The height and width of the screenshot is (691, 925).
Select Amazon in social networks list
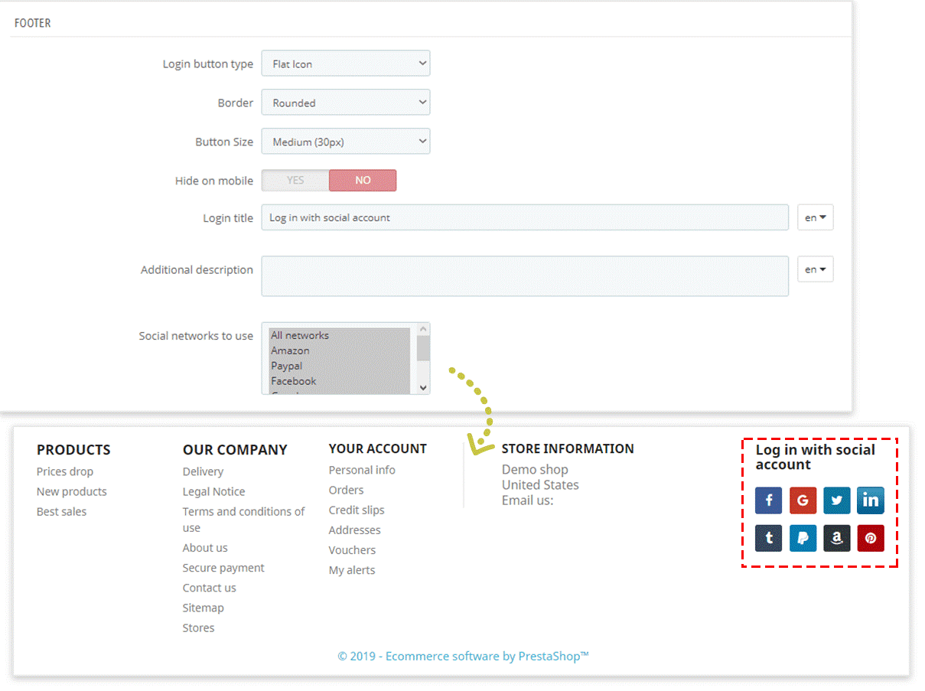[290, 350]
